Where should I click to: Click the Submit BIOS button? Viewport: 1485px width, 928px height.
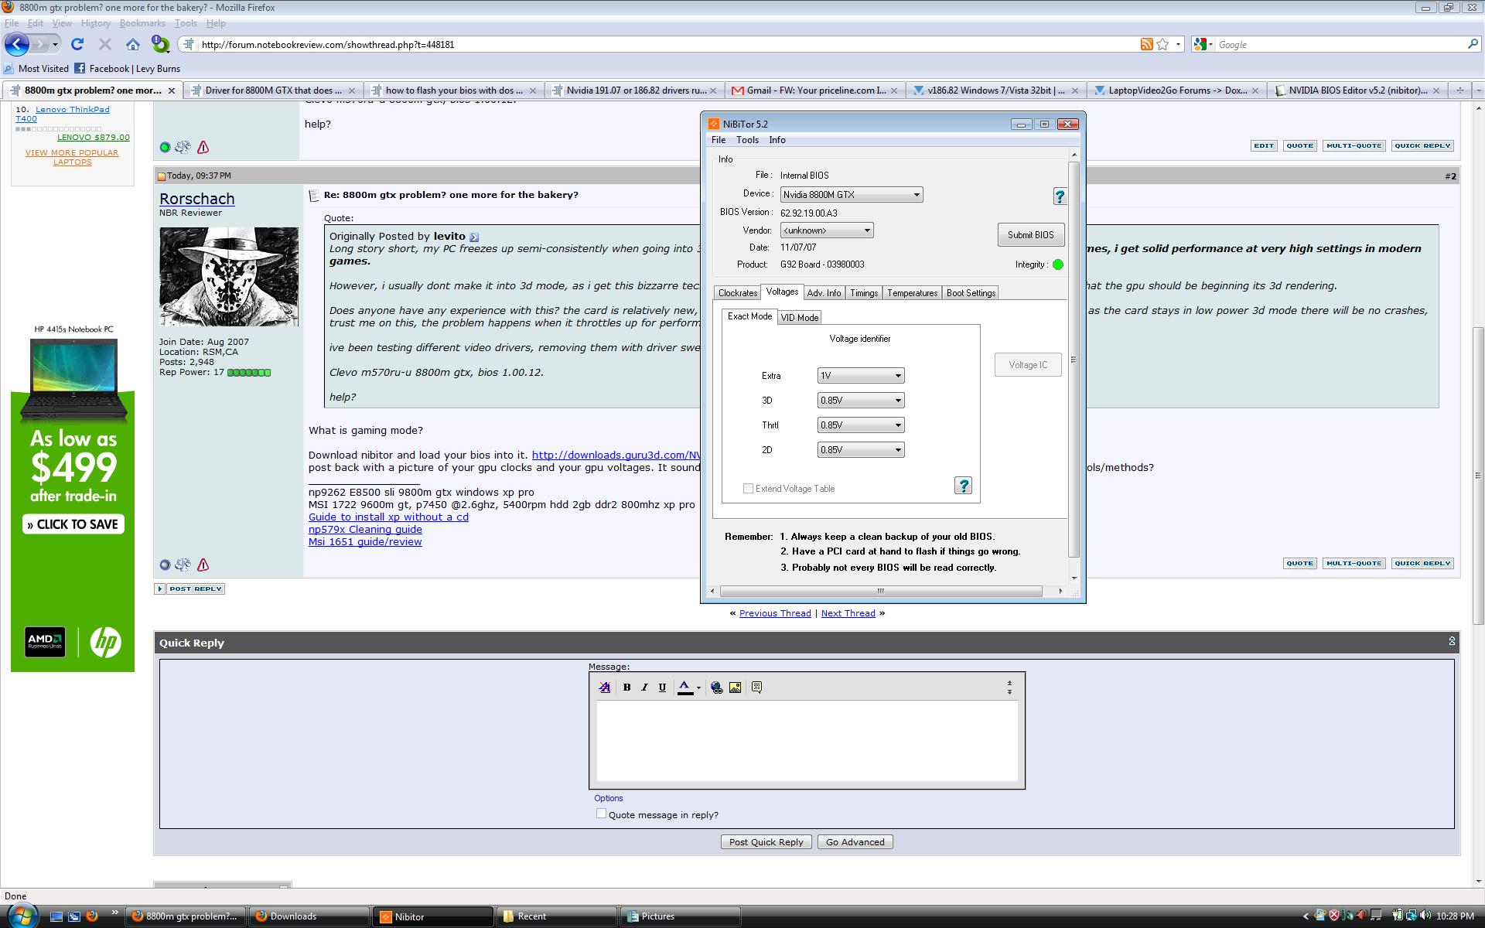tap(1030, 235)
